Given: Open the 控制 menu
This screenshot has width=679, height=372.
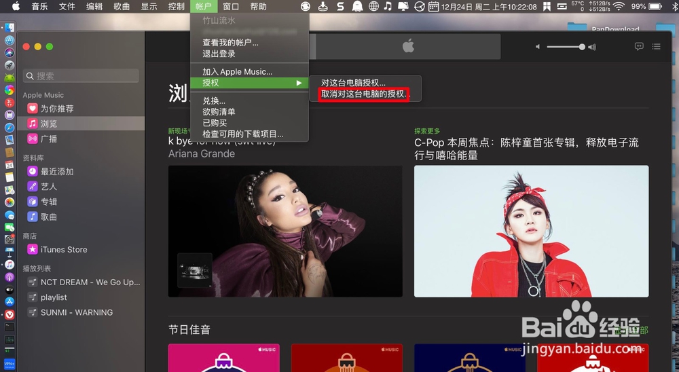Looking at the screenshot, I should coord(176,7).
